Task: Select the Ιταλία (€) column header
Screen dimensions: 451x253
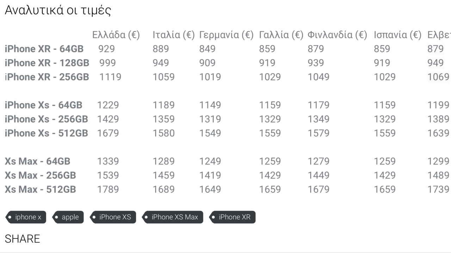Action: [x=174, y=35]
